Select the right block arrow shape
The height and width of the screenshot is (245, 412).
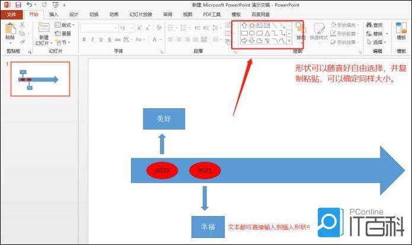244,41
